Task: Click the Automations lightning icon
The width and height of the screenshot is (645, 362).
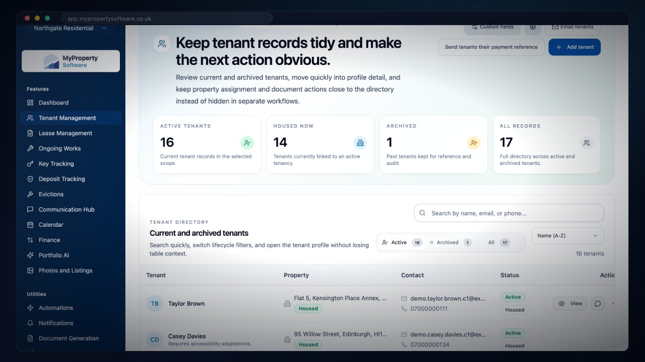Action: click(x=30, y=308)
